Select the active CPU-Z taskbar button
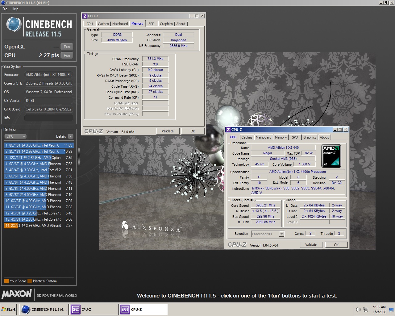Viewport: 395px width, 316px height. pyautogui.click(x=143, y=310)
